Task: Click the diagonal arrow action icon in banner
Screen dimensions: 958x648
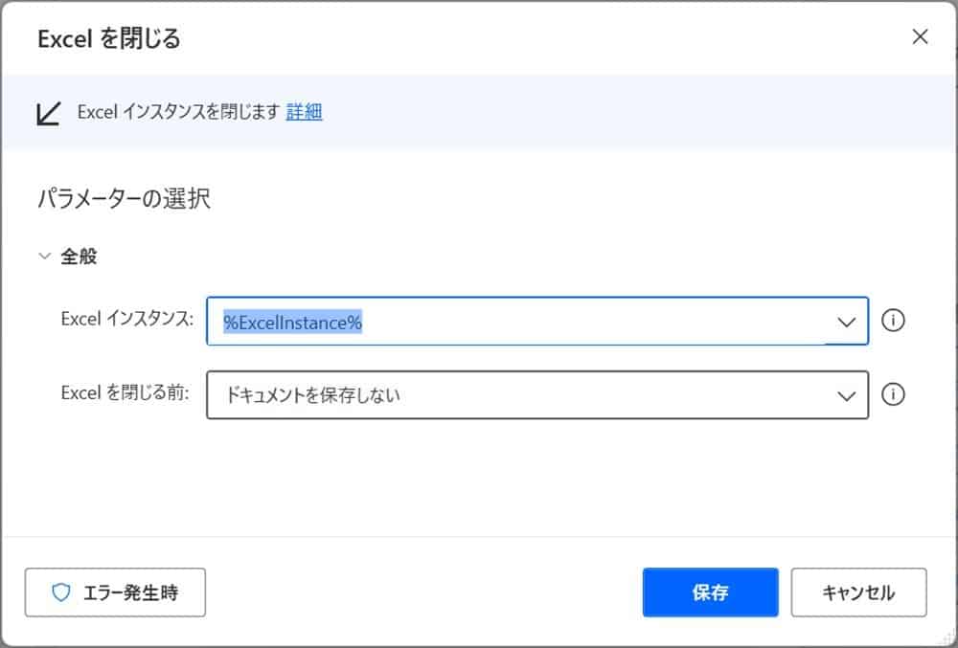Action: coord(48,113)
